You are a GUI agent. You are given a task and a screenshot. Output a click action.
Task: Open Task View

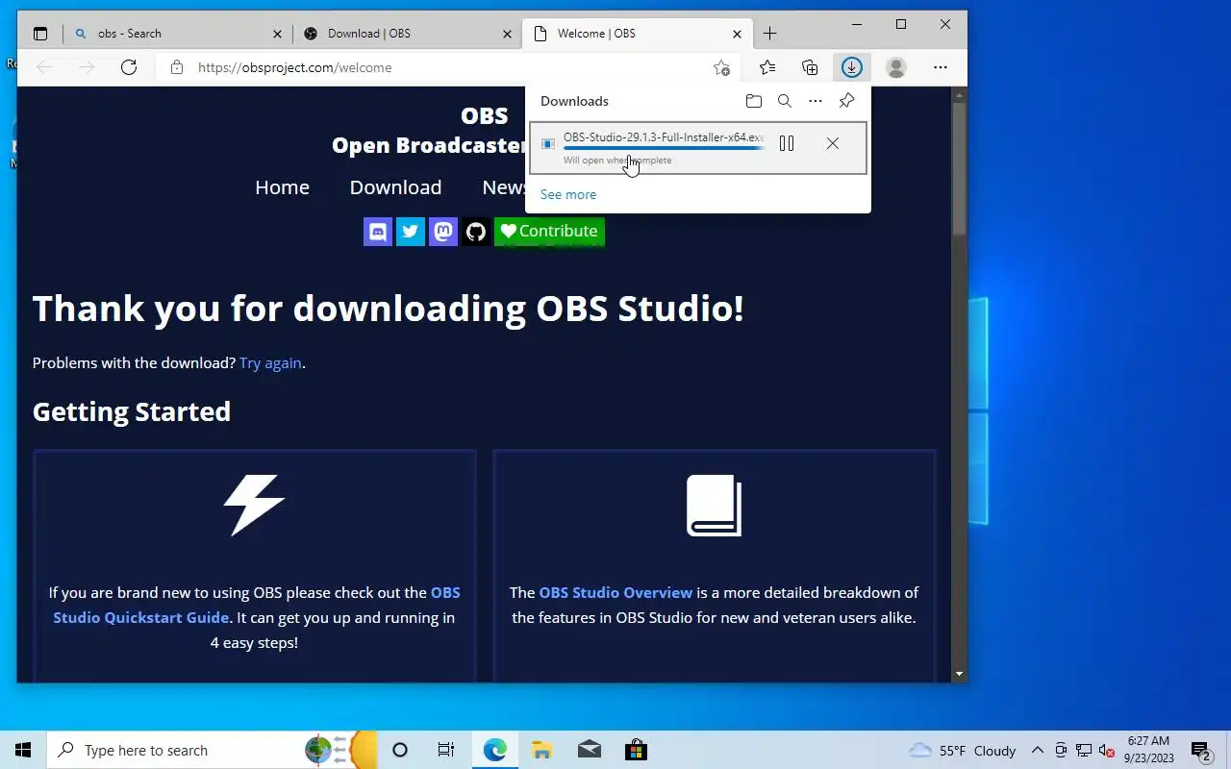click(446, 750)
